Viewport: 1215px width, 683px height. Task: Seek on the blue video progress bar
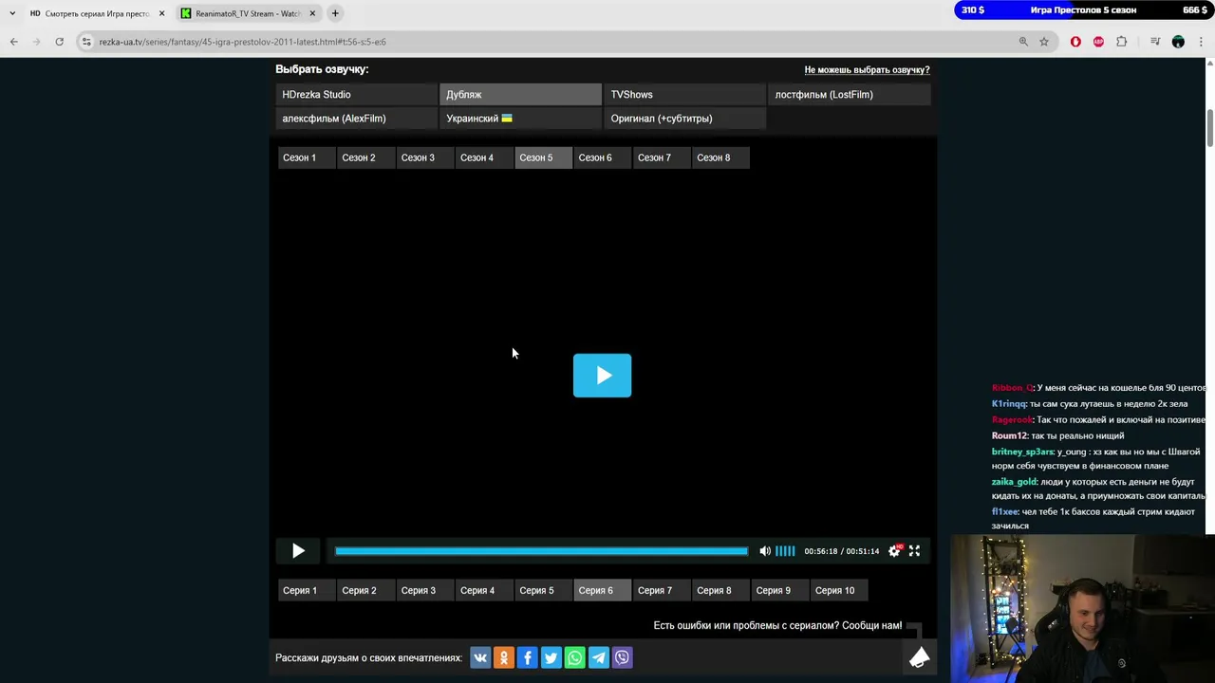[541, 551]
